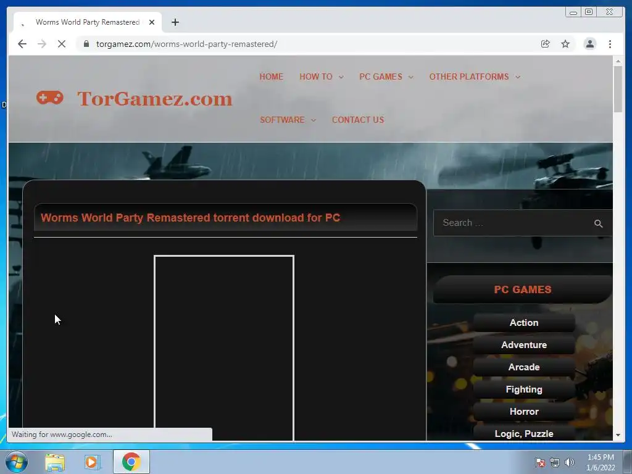Launch Windows Media Player from taskbar

(91, 462)
